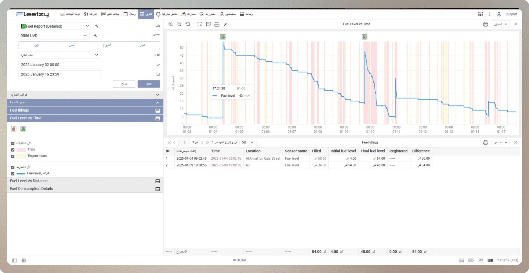Collapse the report result section chevron

(158, 103)
